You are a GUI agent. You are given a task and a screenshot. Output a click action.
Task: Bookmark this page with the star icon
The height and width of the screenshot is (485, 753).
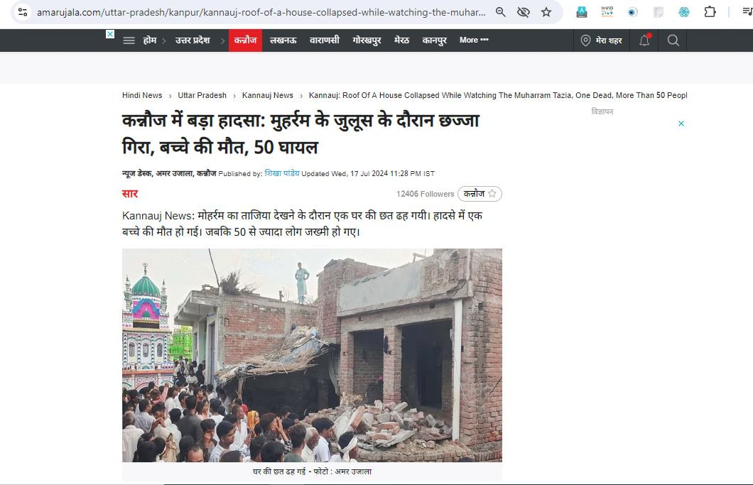click(x=546, y=12)
